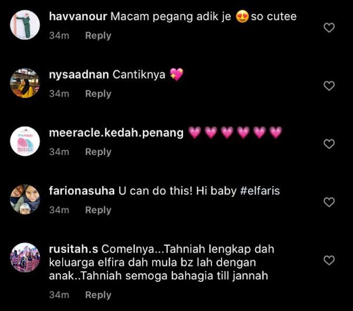Screen dimensions: 353x311
Task: Reply to farionasuha's comment
Action: pos(98,210)
